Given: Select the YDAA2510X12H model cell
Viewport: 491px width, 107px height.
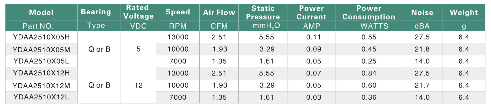Looking at the screenshot, I should (x=41, y=73).
